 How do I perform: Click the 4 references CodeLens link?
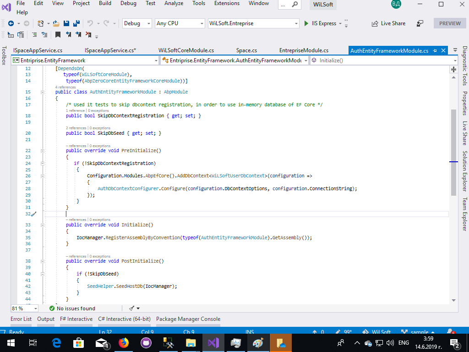[65, 87]
